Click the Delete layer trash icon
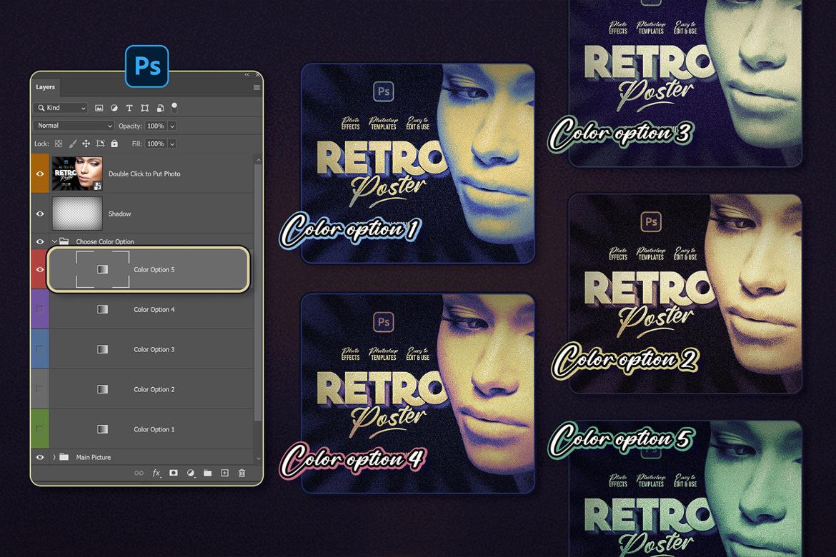This screenshot has width=836, height=557. (242, 473)
